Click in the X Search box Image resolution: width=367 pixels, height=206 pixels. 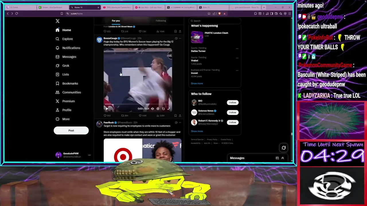point(215,21)
